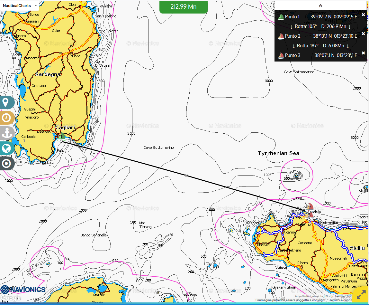The image size is (369, 305).
Task: Click the Agrigento town label
Action: point(331,280)
